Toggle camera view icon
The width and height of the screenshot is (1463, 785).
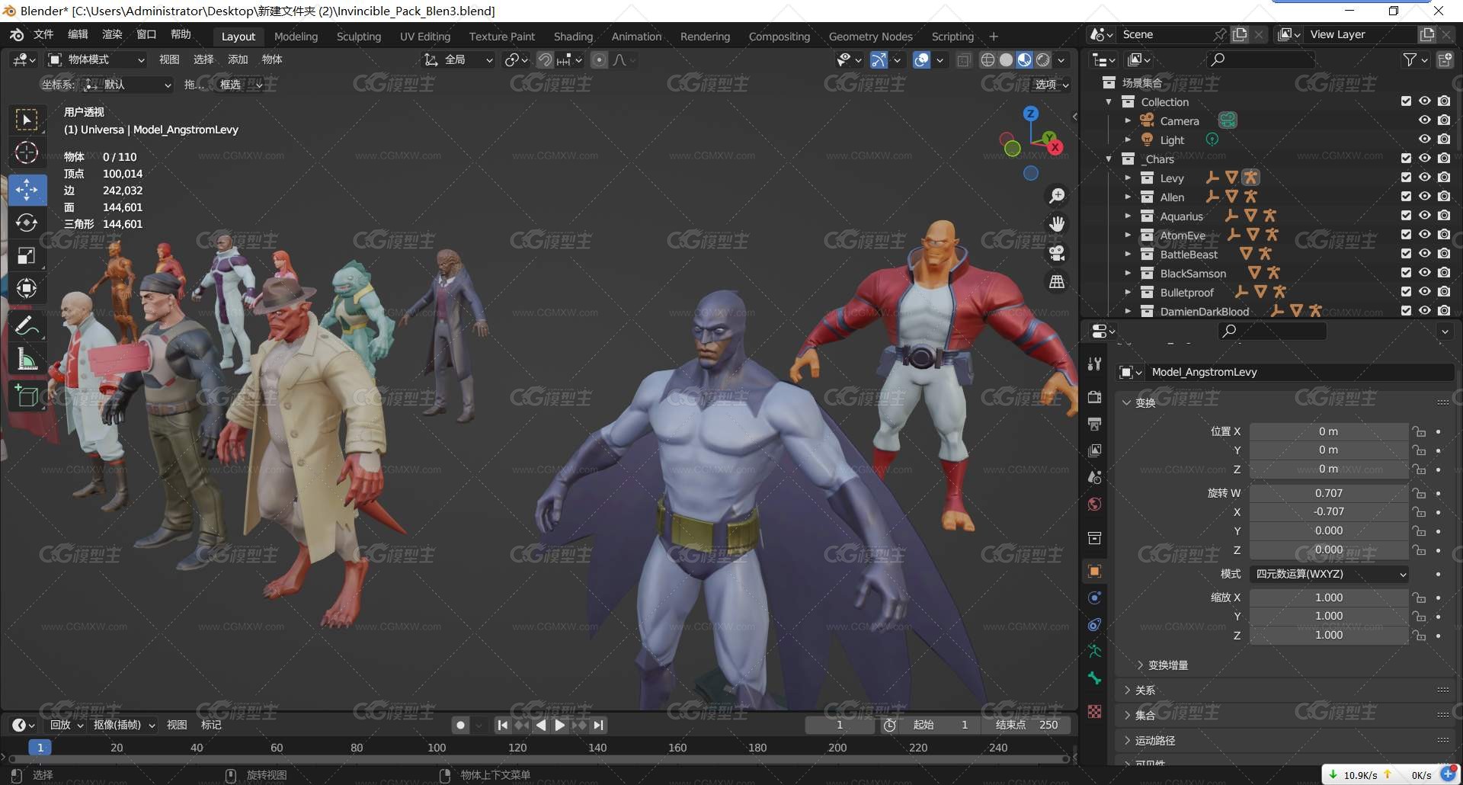click(1057, 253)
